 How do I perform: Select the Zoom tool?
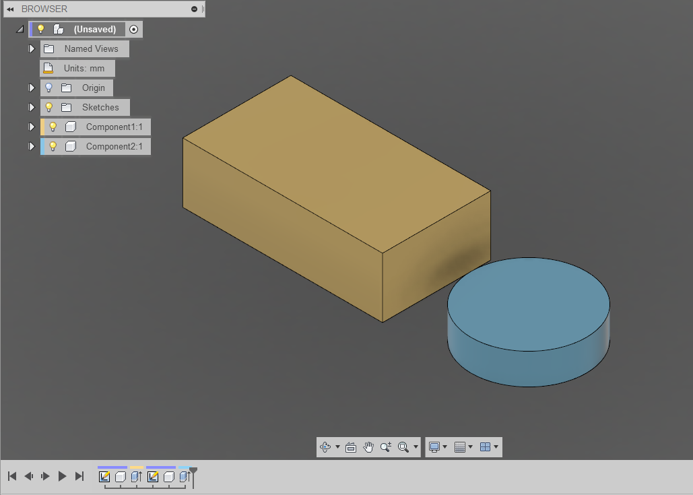[x=386, y=447]
